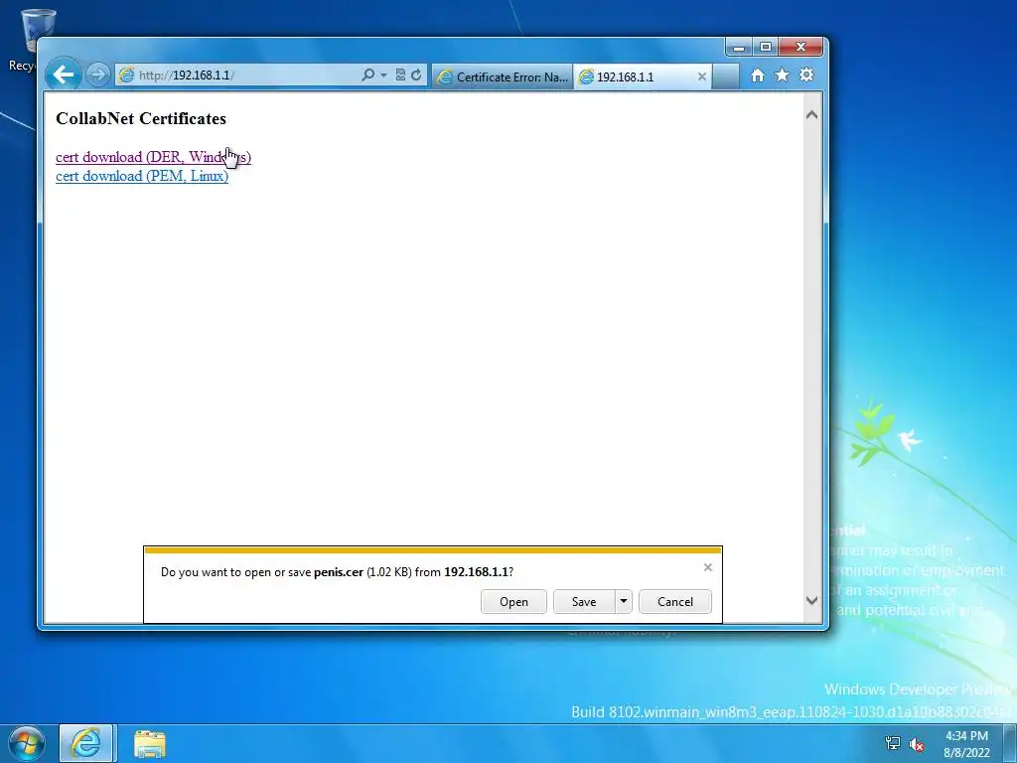Close the 192.168.1.1 tab
Viewport: 1017px width, 763px height.
(x=702, y=76)
